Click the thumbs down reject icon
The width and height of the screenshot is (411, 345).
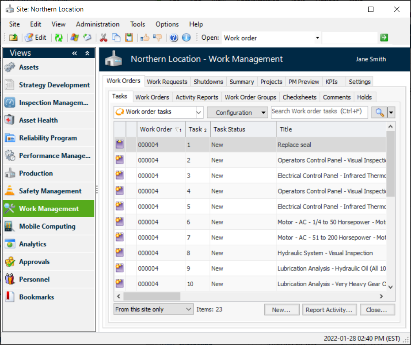click(x=157, y=38)
